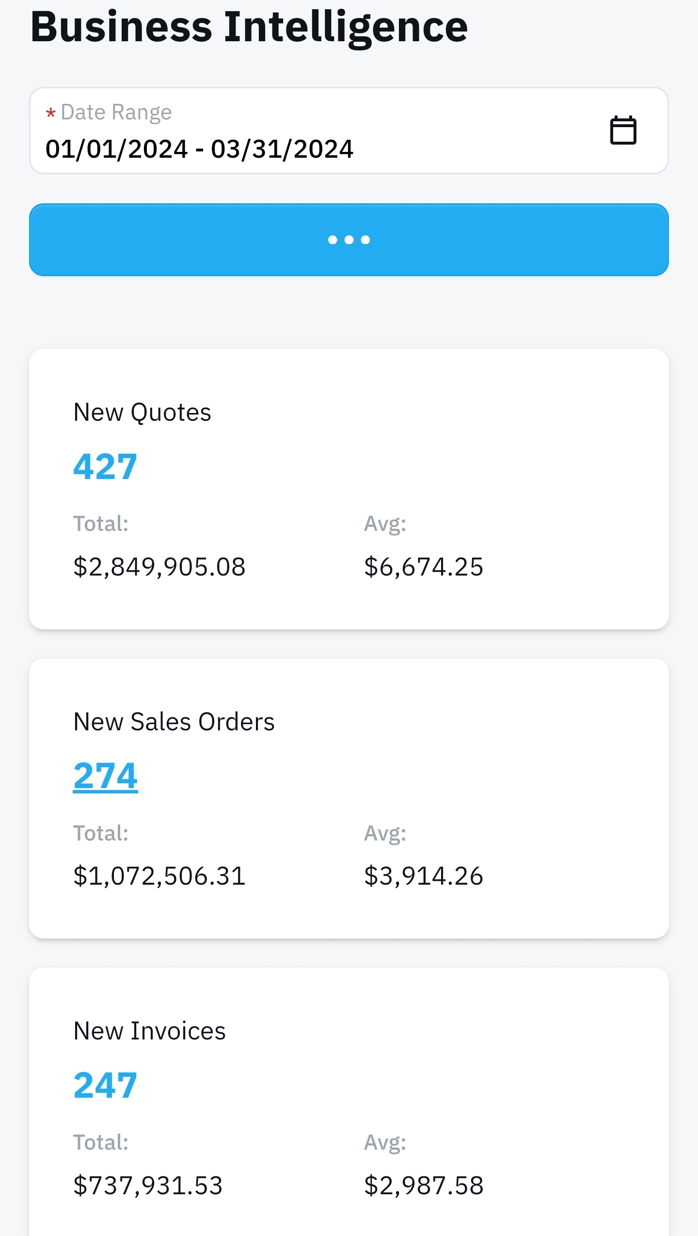Screen dimensions: 698x1236
Task: Open the 274 New Sales Orders link
Action: [x=105, y=775]
